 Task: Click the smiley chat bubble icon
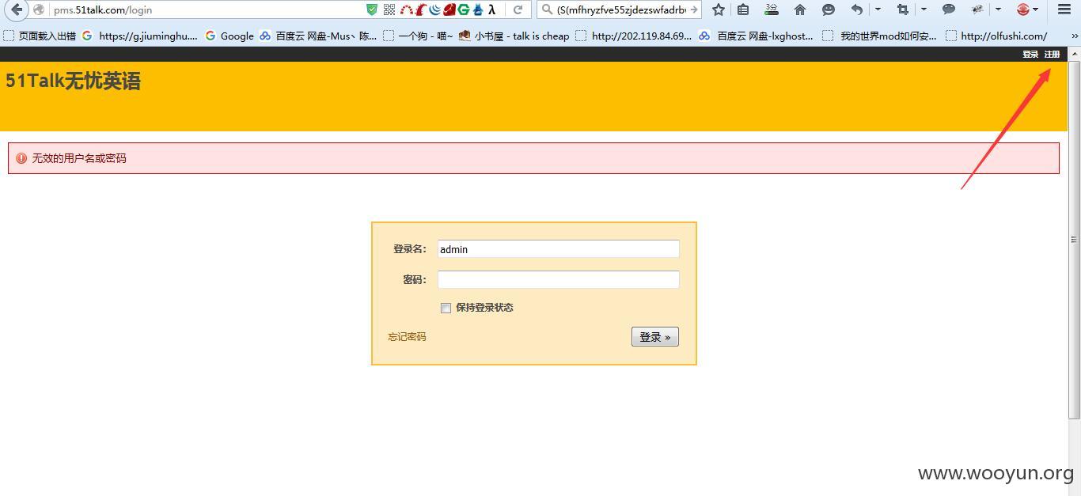click(x=828, y=9)
